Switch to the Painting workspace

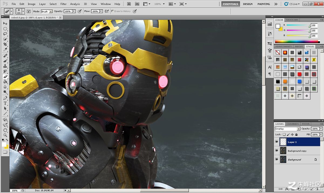pos(264,4)
